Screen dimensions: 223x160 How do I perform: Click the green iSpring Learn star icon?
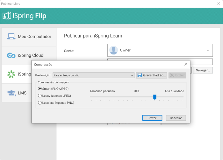(x=11, y=74)
